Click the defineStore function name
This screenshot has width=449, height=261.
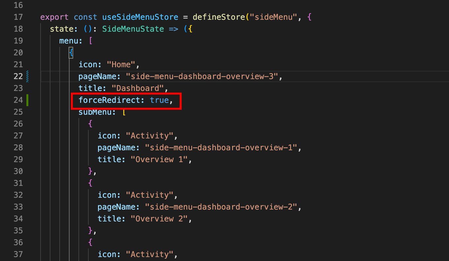click(x=219, y=17)
